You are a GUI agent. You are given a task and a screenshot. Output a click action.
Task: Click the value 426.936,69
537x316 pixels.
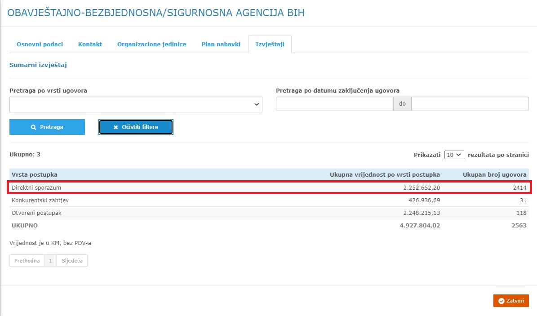[424, 200]
